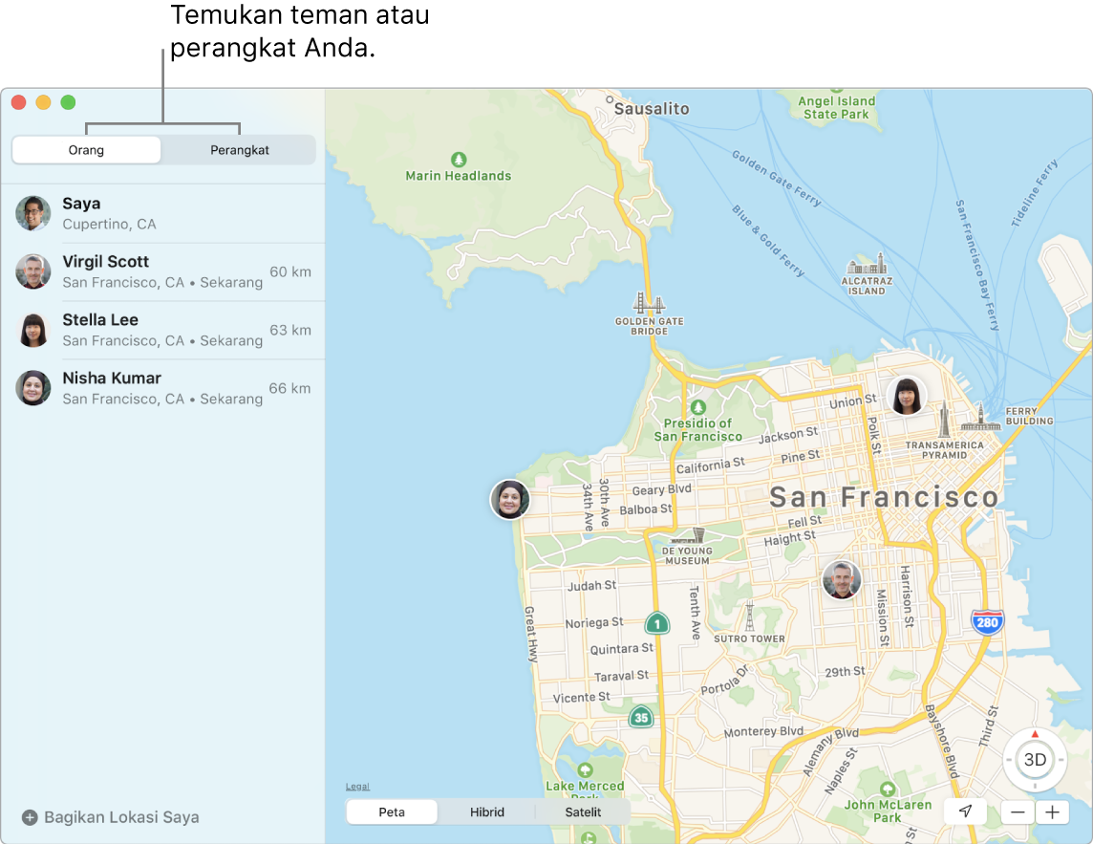Click the current location arrow icon
Image resolution: width=1093 pixels, height=844 pixels.
click(965, 812)
